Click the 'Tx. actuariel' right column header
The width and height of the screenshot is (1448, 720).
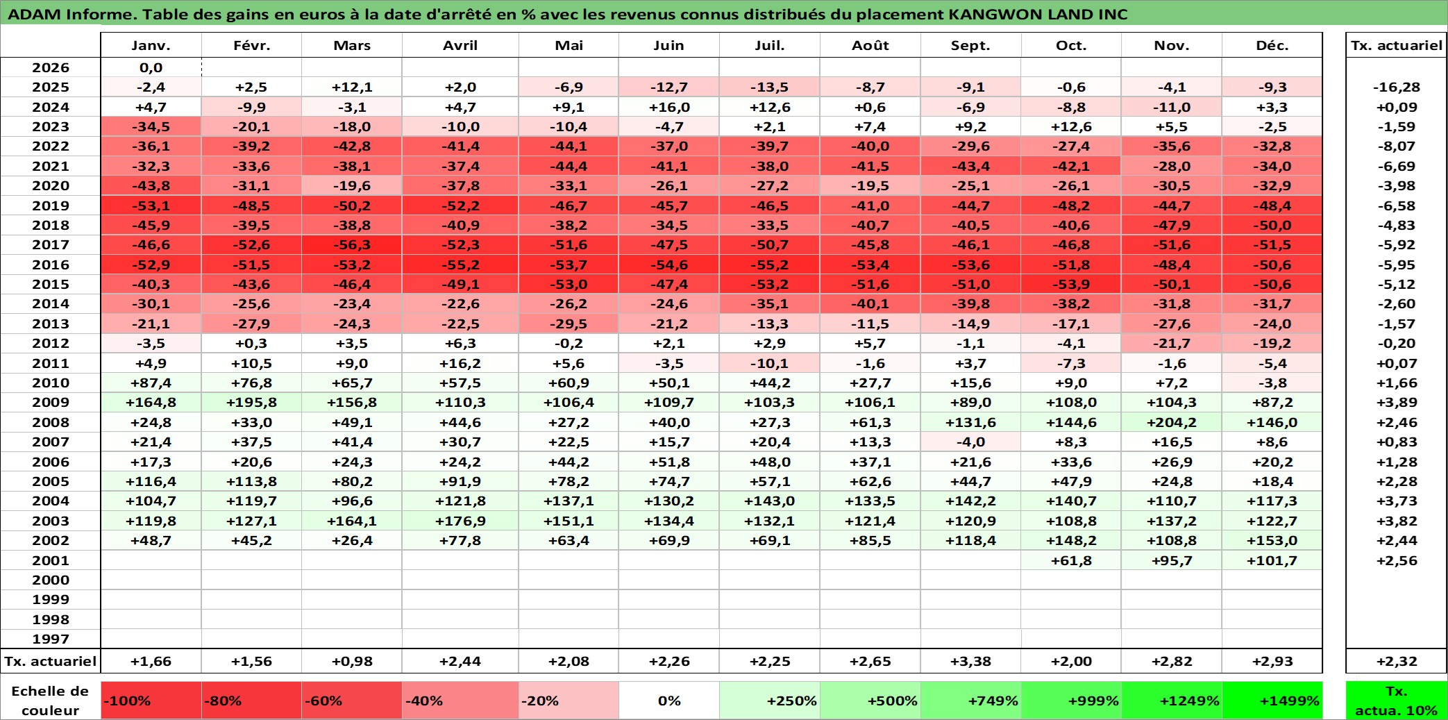coord(1397,45)
